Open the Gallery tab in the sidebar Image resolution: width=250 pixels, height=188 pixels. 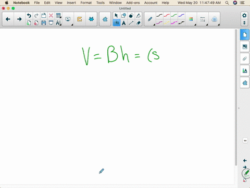coord(245,46)
